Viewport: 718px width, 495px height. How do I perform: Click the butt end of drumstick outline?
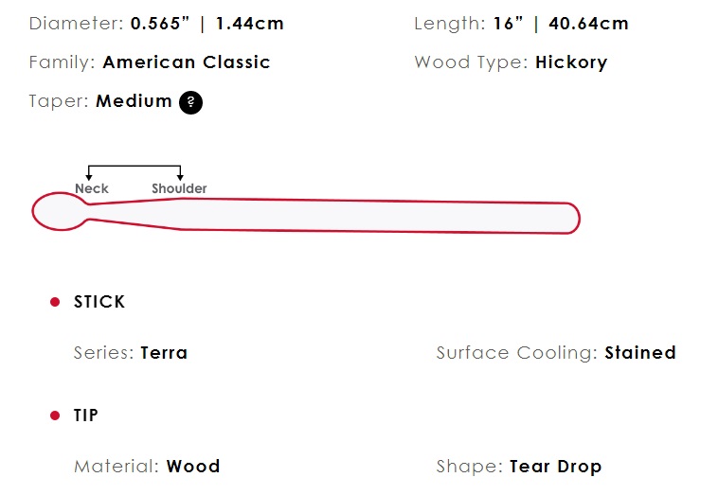(570, 218)
